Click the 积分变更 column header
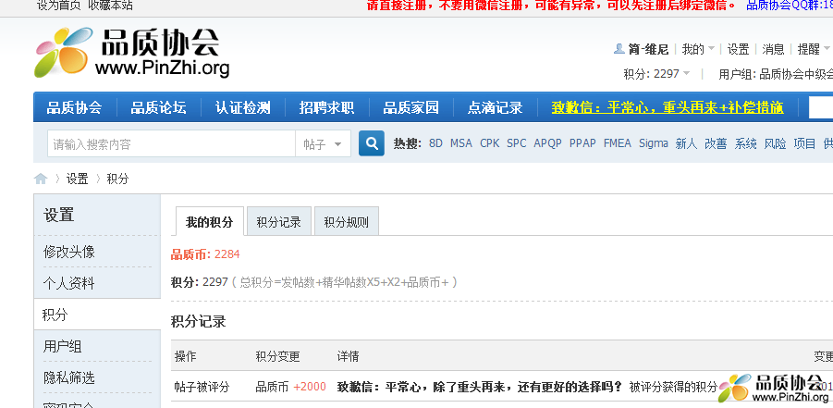The width and height of the screenshot is (833, 408). click(277, 356)
